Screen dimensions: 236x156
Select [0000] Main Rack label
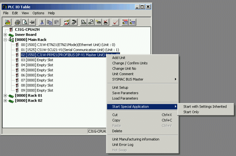[x=31, y=40]
